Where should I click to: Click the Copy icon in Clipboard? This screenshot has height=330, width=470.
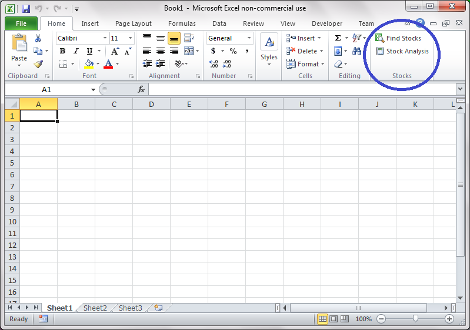38,51
